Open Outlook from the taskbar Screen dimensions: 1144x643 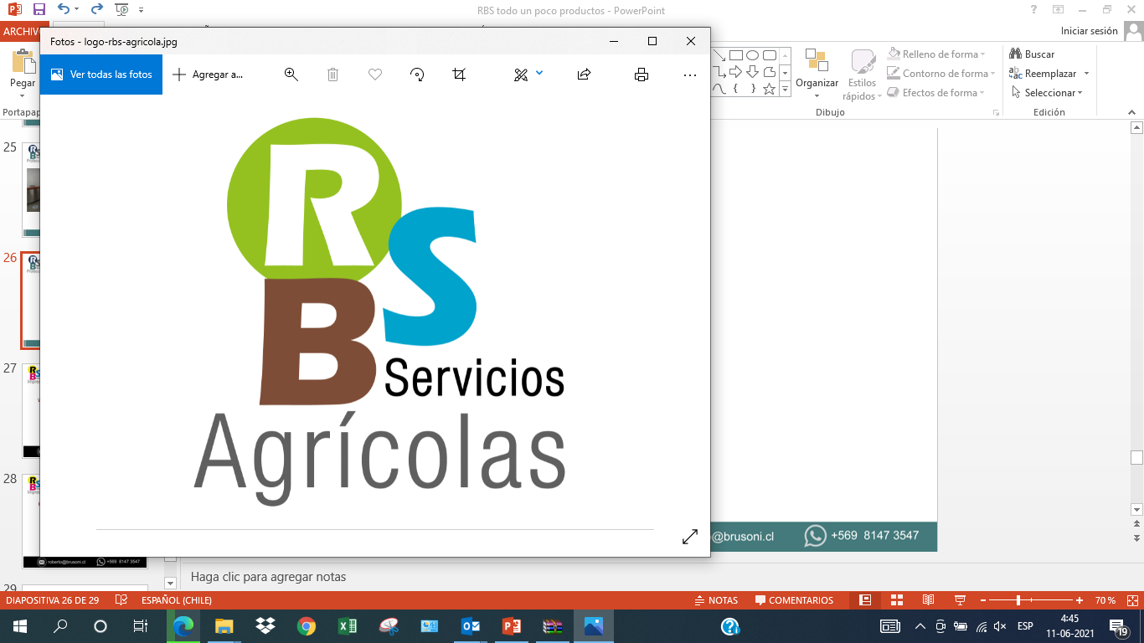click(471, 626)
